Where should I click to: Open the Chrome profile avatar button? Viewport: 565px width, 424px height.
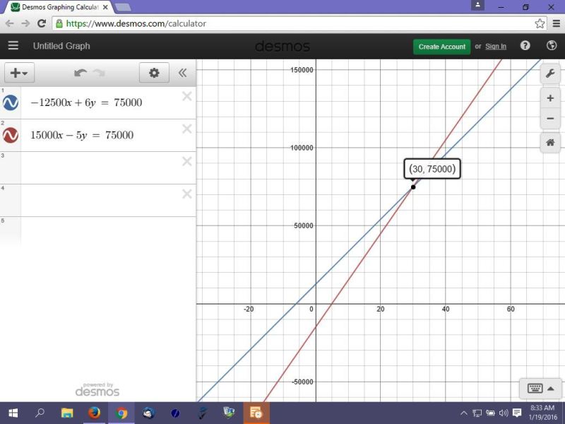click(478, 6)
